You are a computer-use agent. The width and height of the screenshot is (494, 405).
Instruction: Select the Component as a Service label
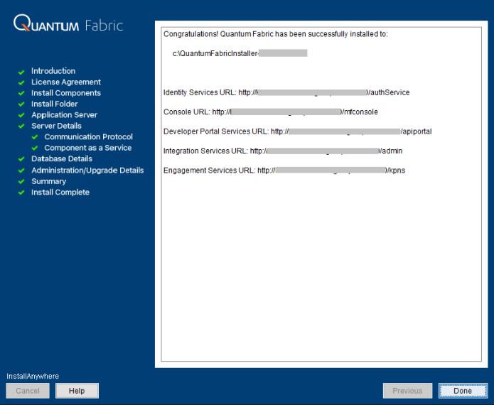click(x=88, y=148)
